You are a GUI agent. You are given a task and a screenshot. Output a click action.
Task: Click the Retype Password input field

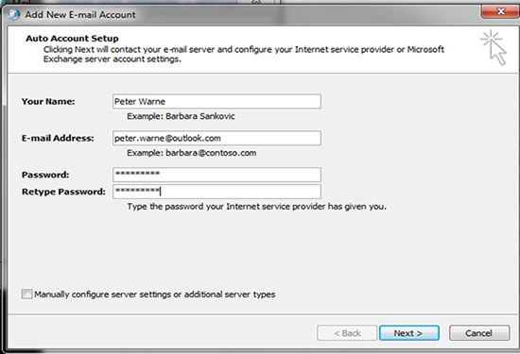pos(217,192)
